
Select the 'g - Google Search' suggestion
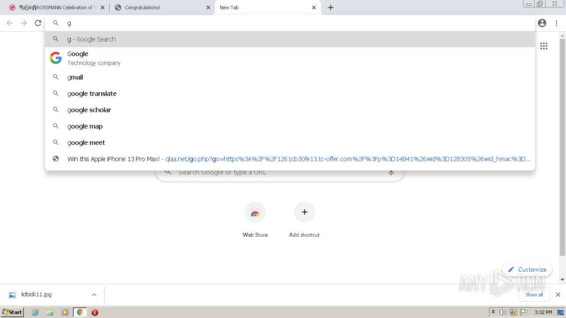pos(290,39)
